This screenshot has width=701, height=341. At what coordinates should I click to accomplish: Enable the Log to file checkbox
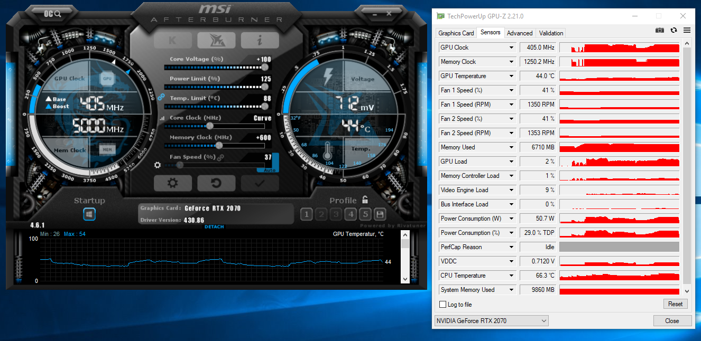[443, 305]
